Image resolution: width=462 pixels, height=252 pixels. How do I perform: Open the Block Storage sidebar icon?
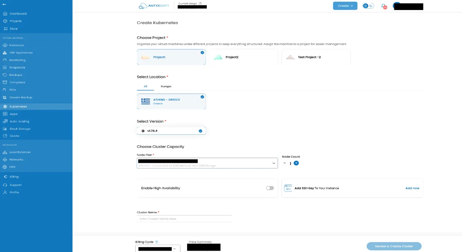coord(5,129)
